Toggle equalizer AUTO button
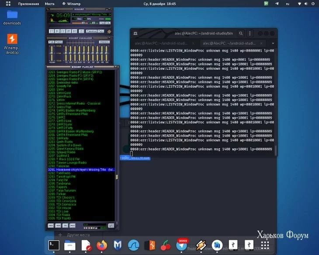The height and width of the screenshot is (255, 319). (59, 42)
